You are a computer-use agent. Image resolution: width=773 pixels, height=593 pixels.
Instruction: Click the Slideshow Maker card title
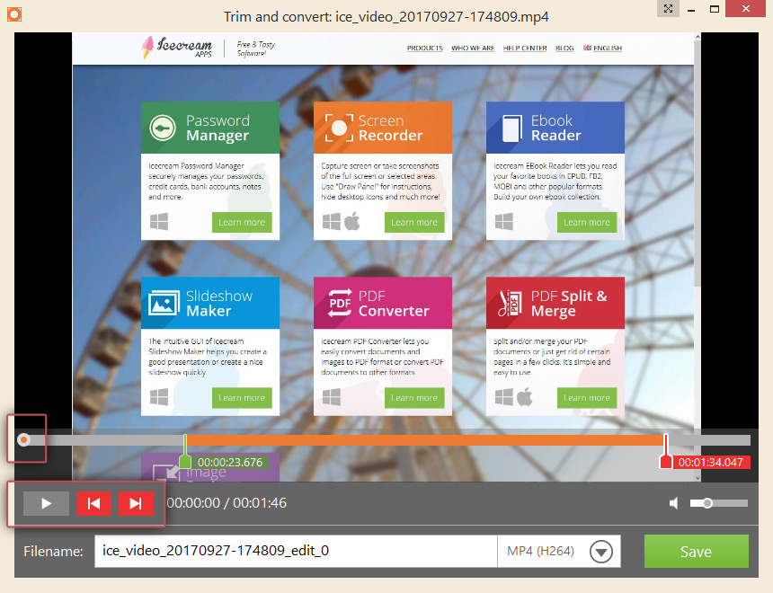coord(219,304)
